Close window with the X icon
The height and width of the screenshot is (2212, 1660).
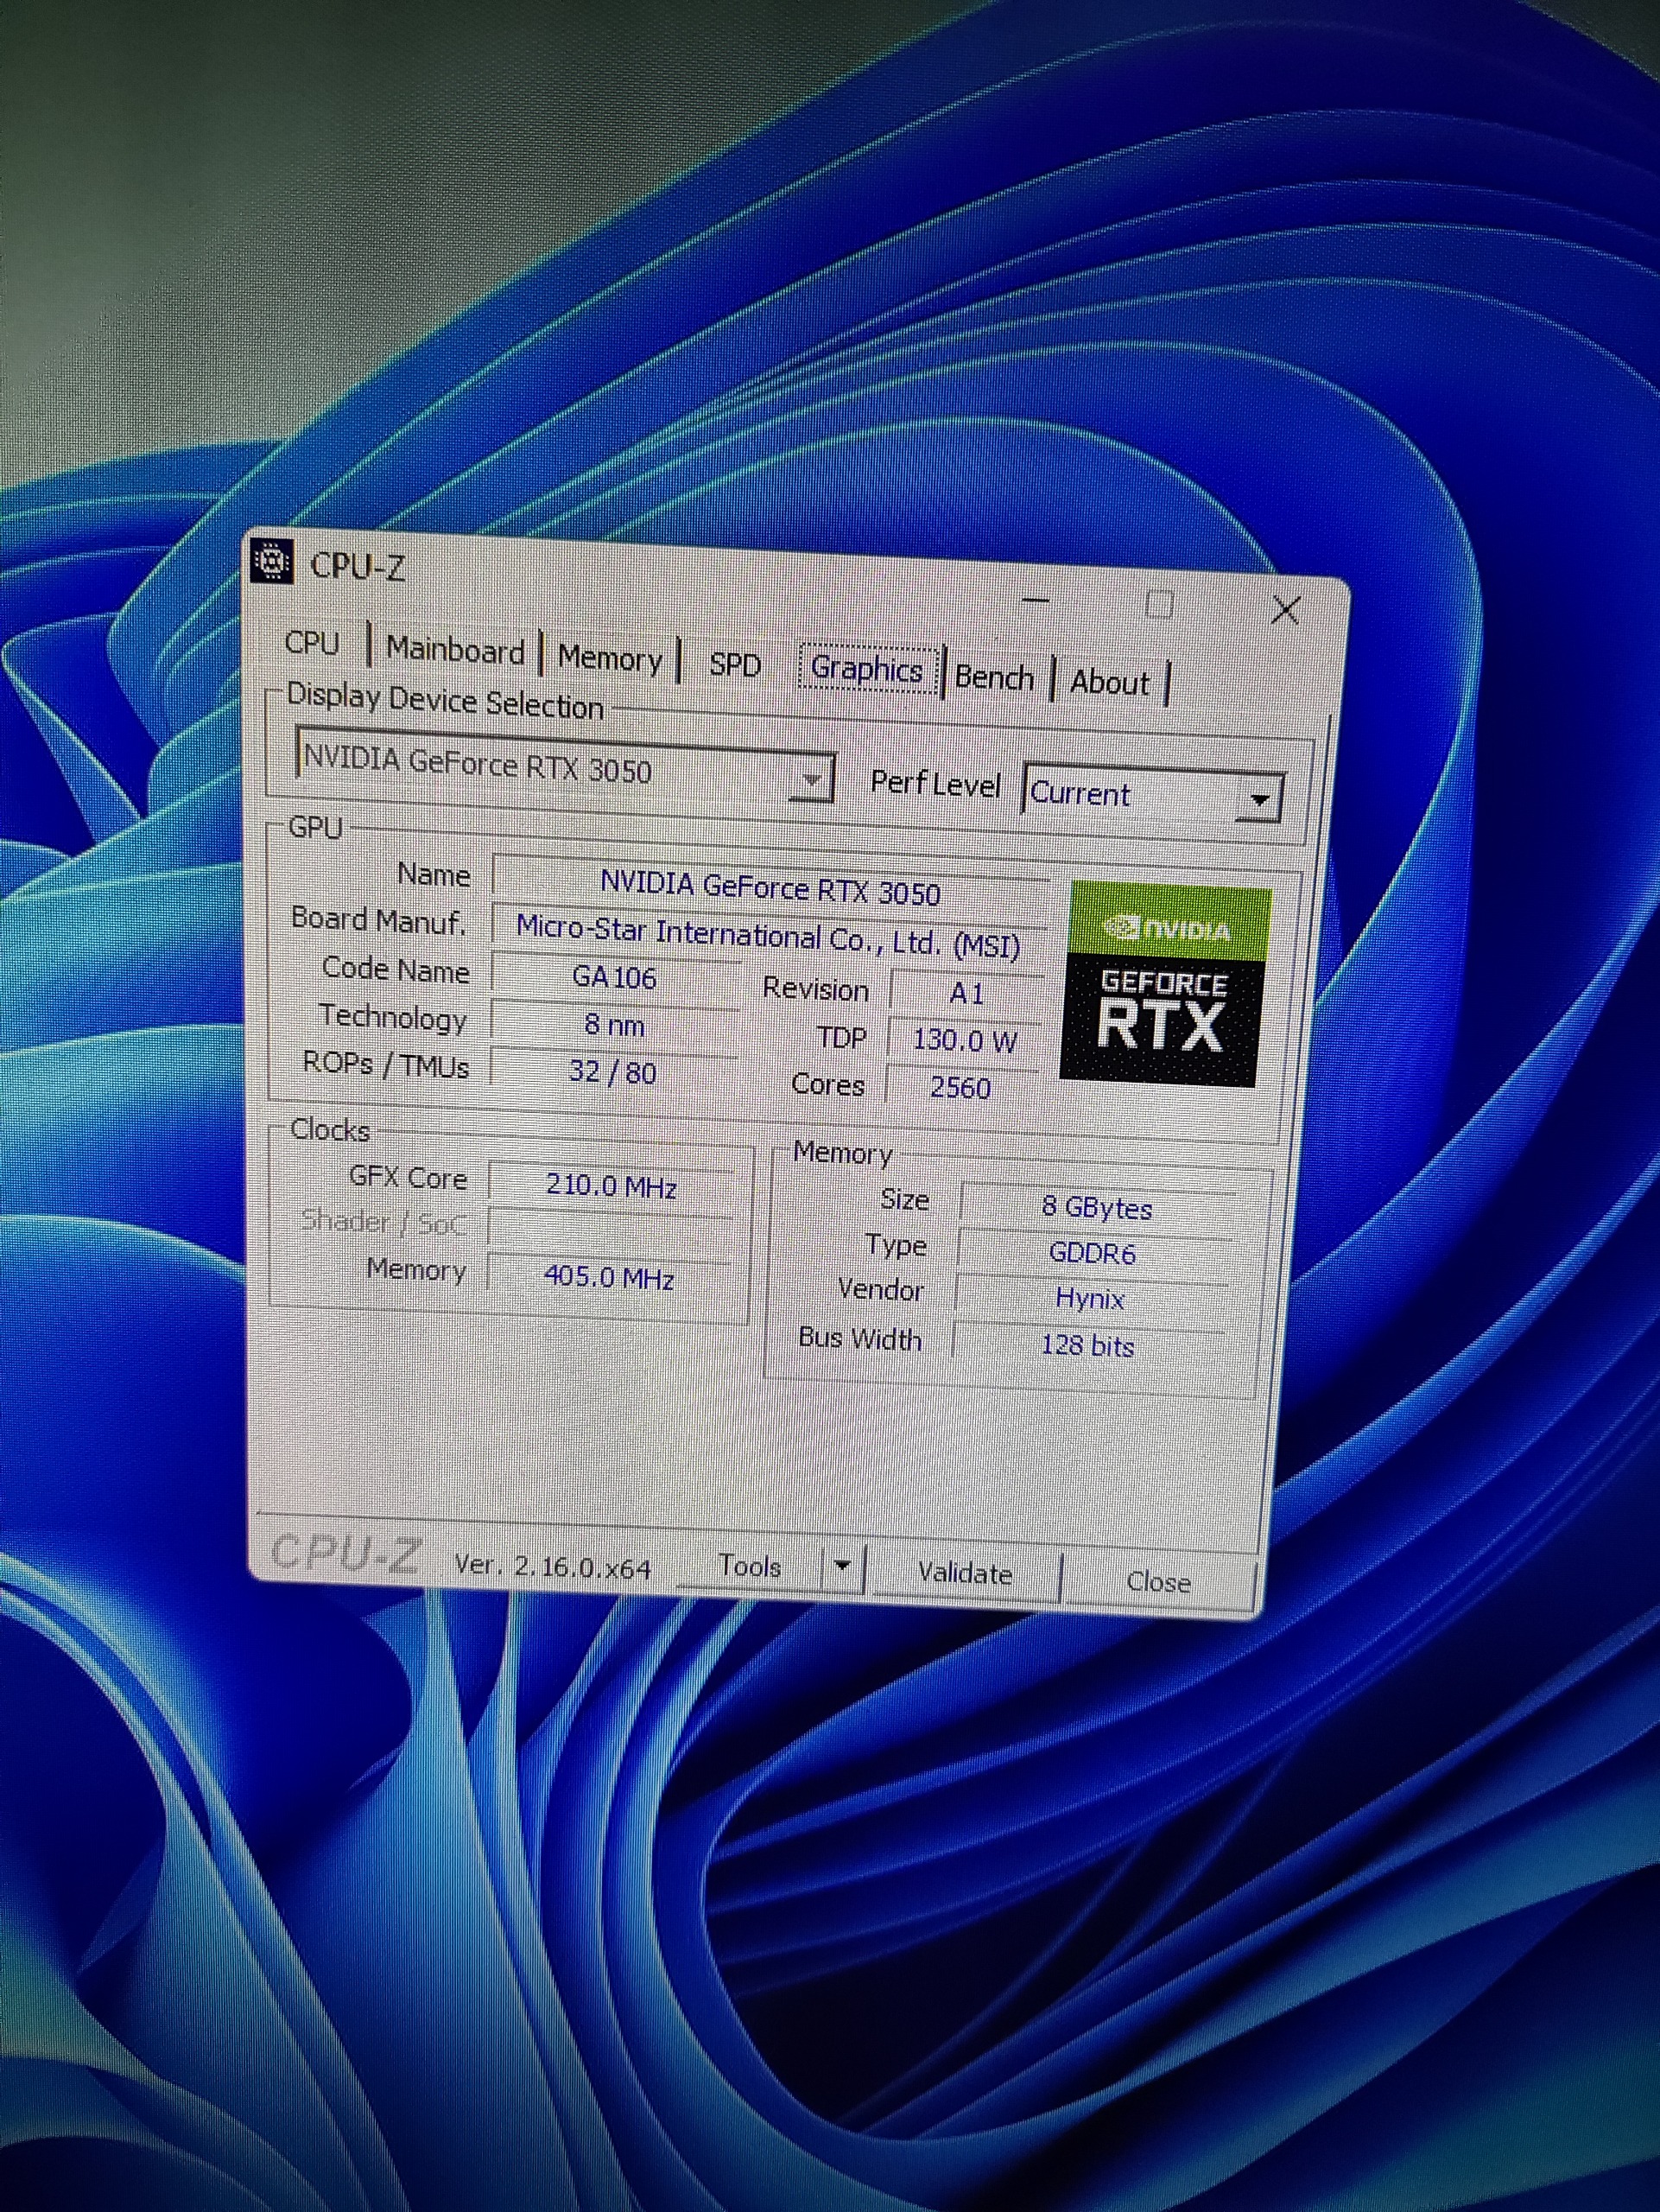[1285, 609]
